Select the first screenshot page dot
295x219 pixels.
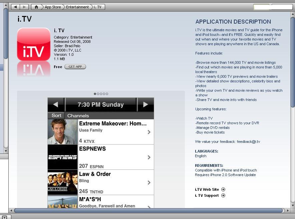click(x=95, y=94)
